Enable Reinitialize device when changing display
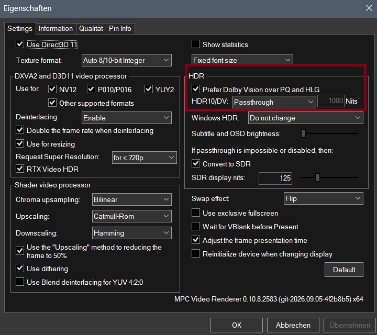377x335 pixels. pos(196,253)
